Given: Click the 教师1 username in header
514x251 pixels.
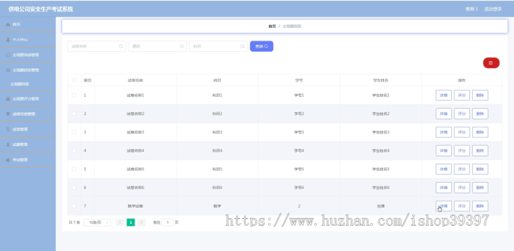Looking at the screenshot, I should coord(472,9).
